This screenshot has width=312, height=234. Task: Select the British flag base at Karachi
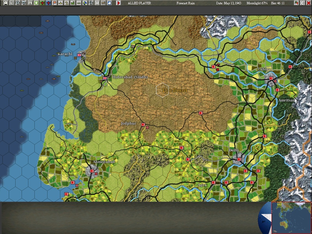tap(79, 55)
